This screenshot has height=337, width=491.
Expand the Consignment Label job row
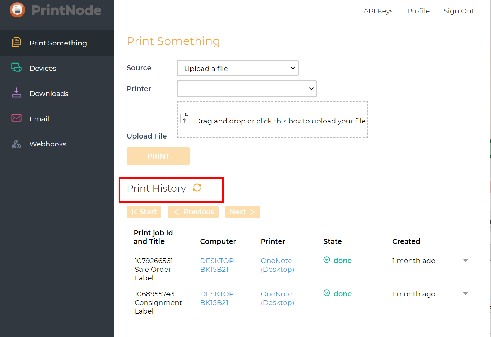(x=465, y=294)
